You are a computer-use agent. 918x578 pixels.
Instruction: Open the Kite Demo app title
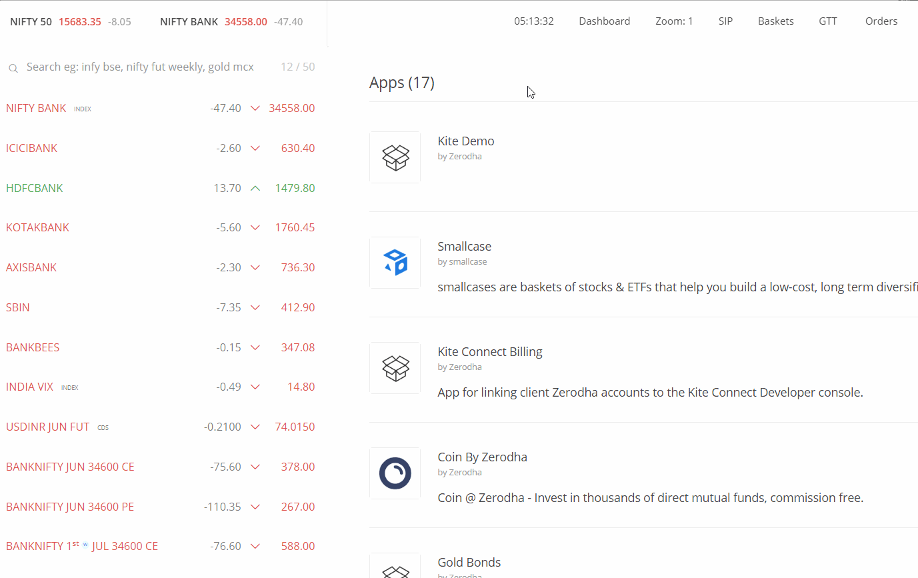(x=466, y=141)
